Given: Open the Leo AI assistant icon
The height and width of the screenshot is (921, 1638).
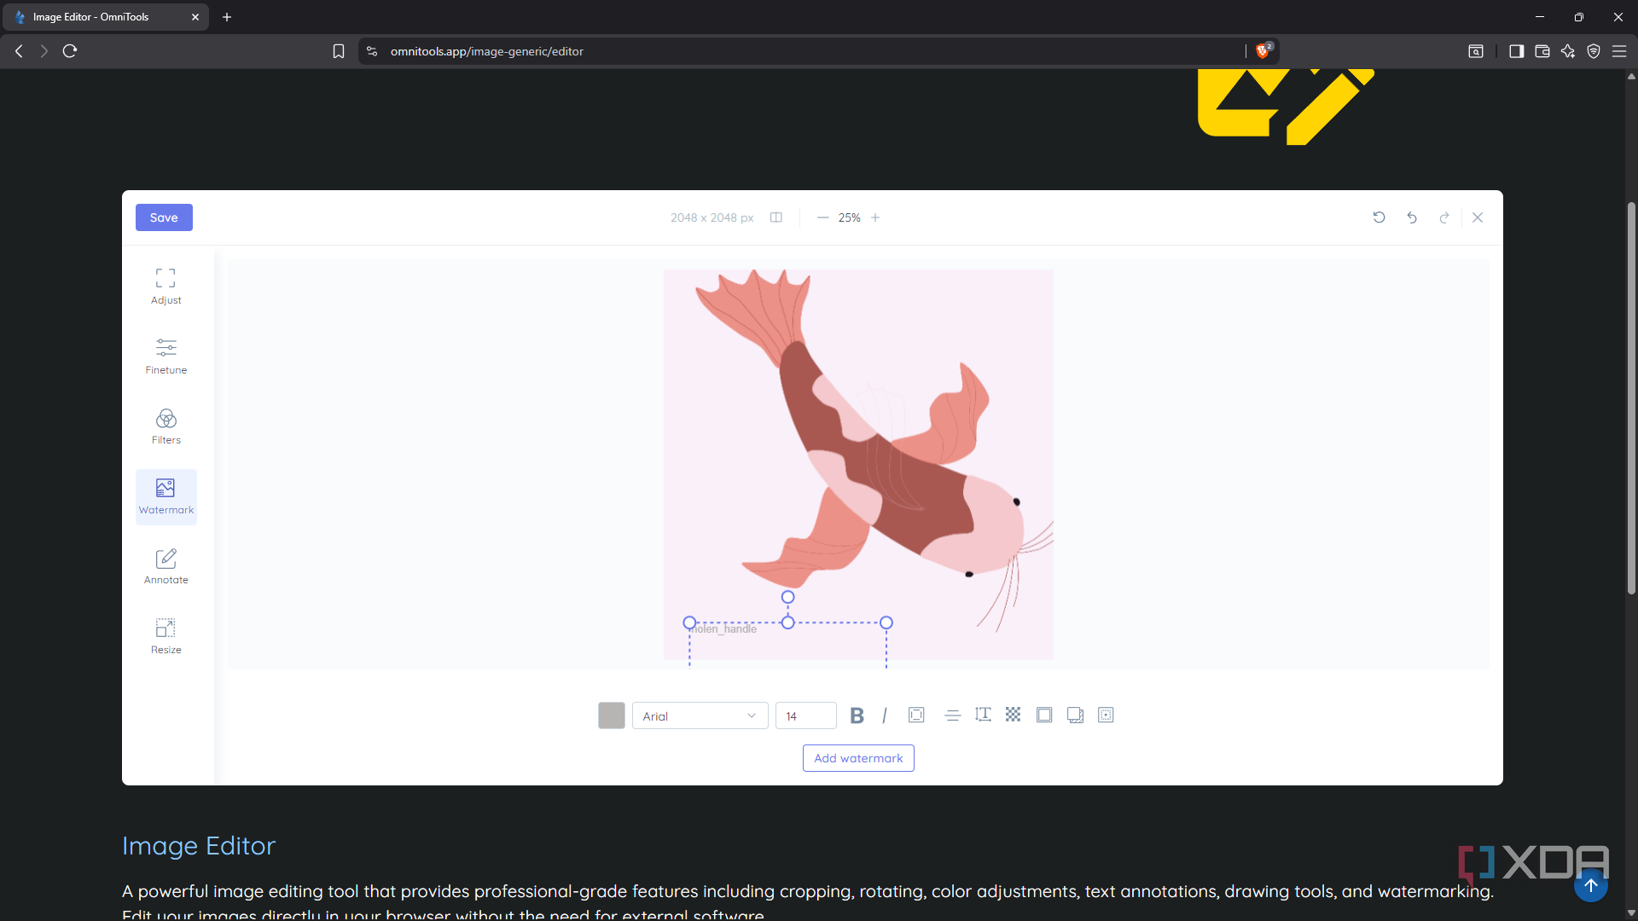Looking at the screenshot, I should (x=1567, y=51).
